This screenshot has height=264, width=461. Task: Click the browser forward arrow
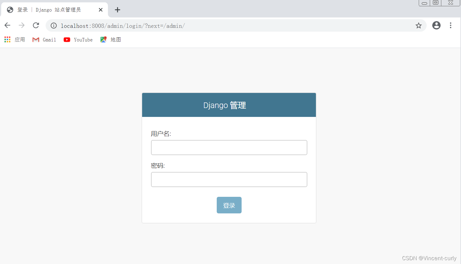pos(22,25)
